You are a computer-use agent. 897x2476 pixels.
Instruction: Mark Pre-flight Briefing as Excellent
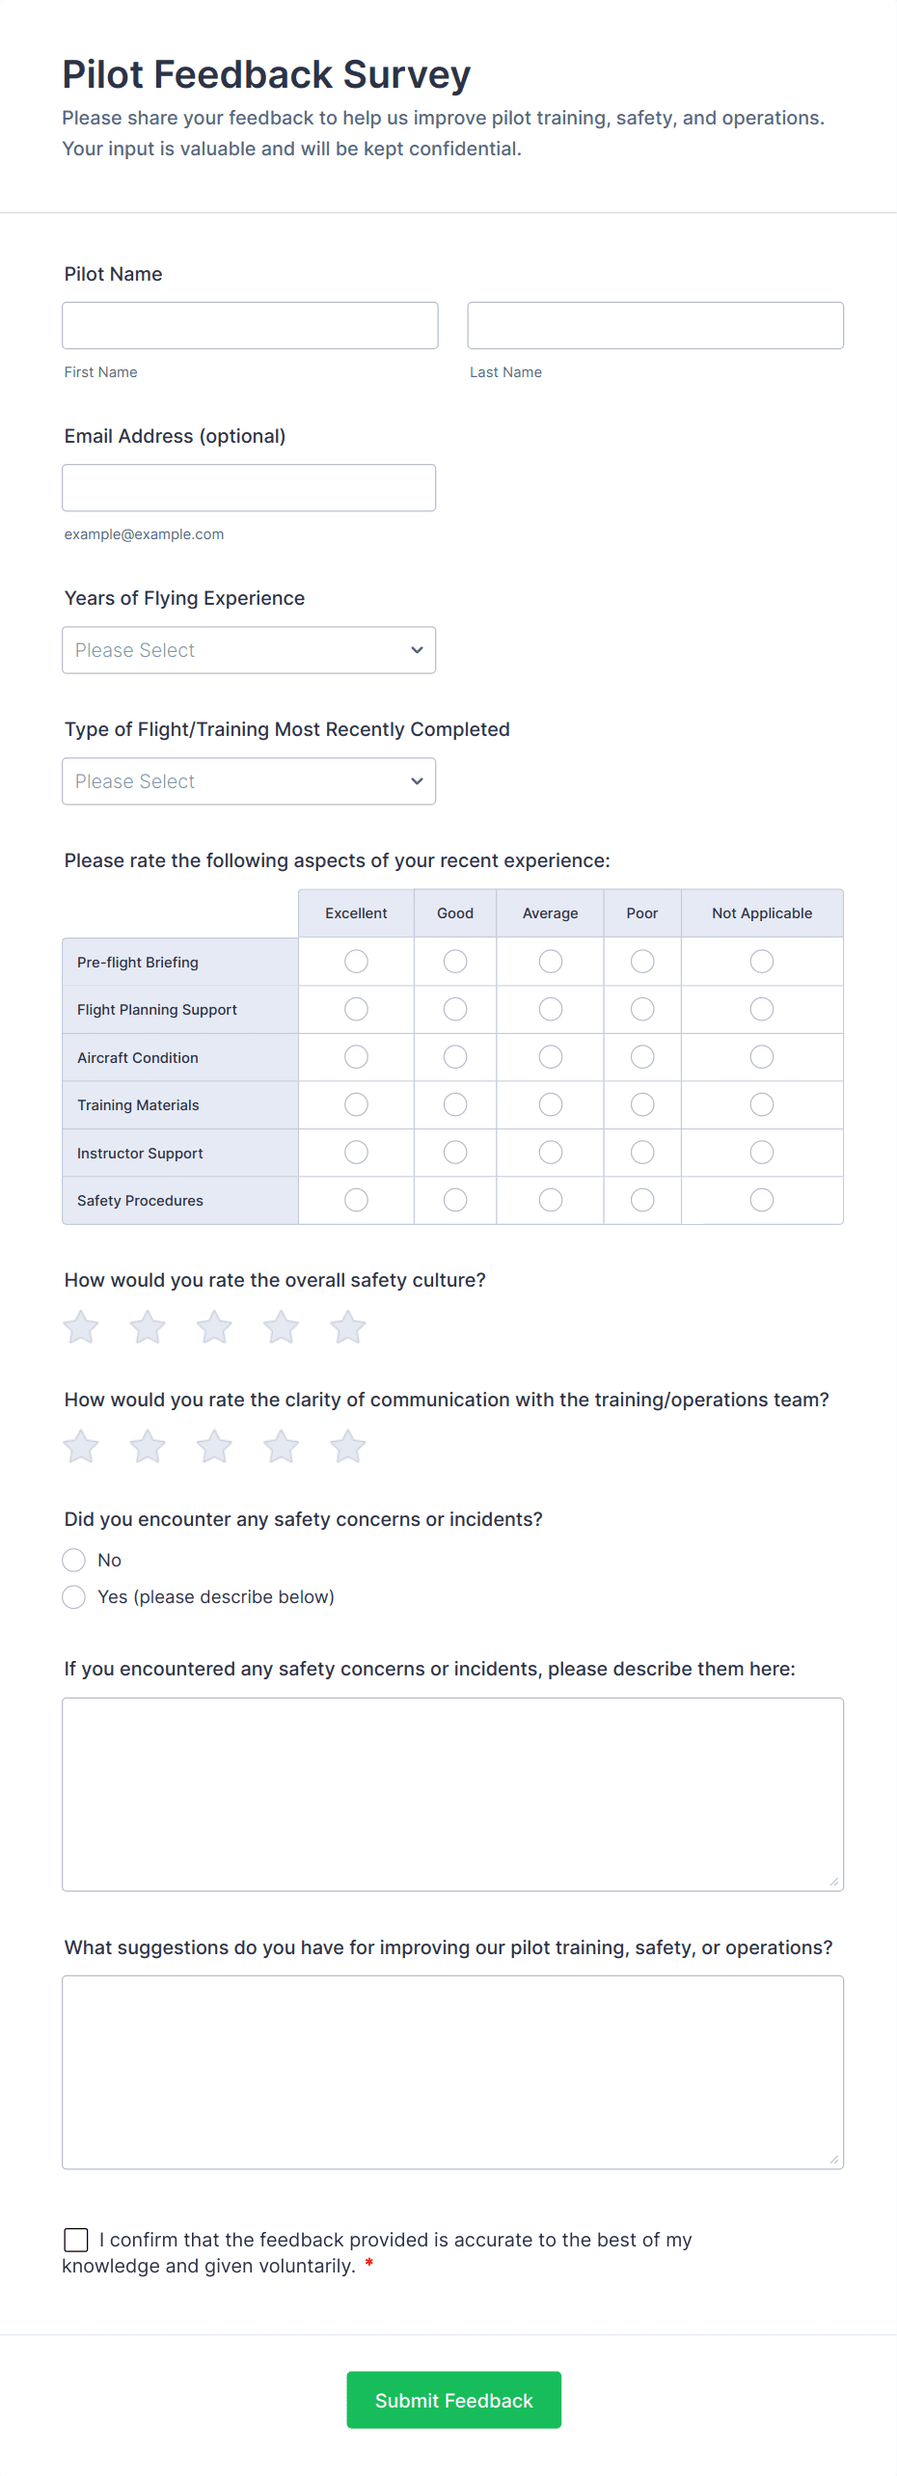pos(356,962)
